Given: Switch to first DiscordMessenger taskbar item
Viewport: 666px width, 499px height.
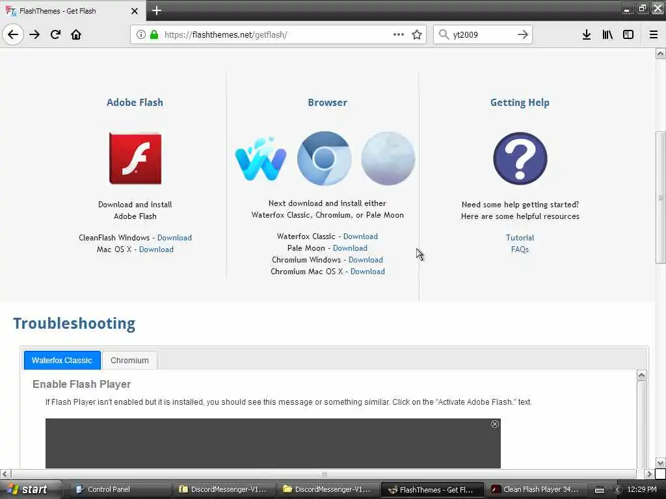Looking at the screenshot, I should [x=224, y=489].
